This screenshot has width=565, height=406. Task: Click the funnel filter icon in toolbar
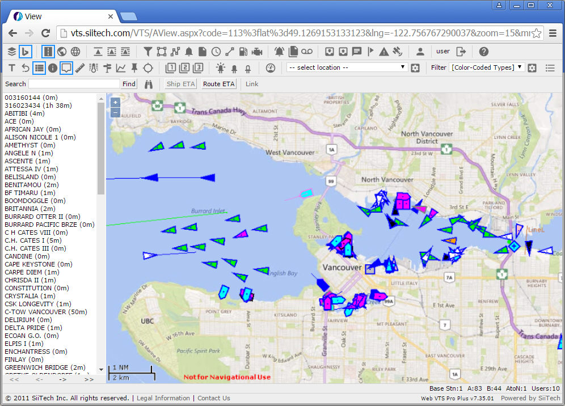147,52
